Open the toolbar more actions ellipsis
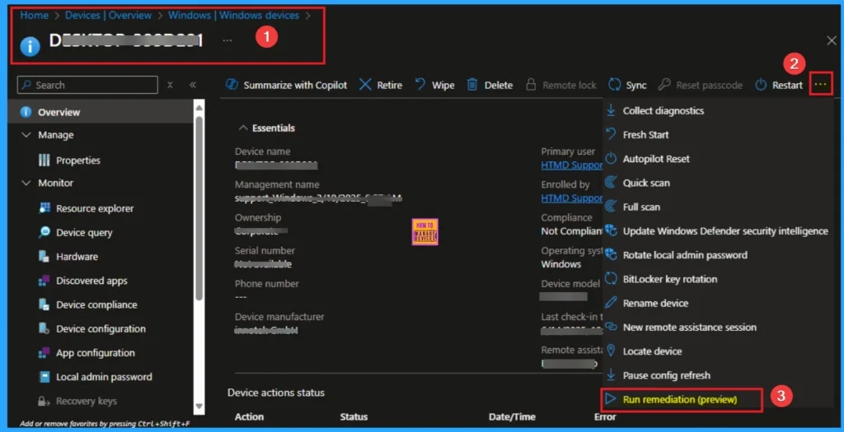 tap(821, 85)
